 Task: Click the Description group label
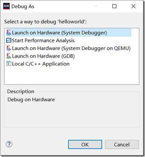(x=21, y=92)
